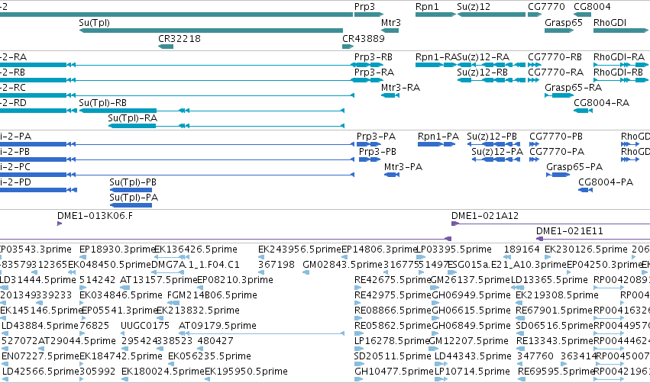Open the Su(z)12 gene feature label
Screen dimensions: 650x383
click(474, 7)
